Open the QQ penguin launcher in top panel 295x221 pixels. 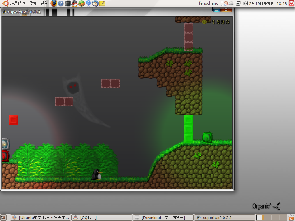[x=75, y=3]
